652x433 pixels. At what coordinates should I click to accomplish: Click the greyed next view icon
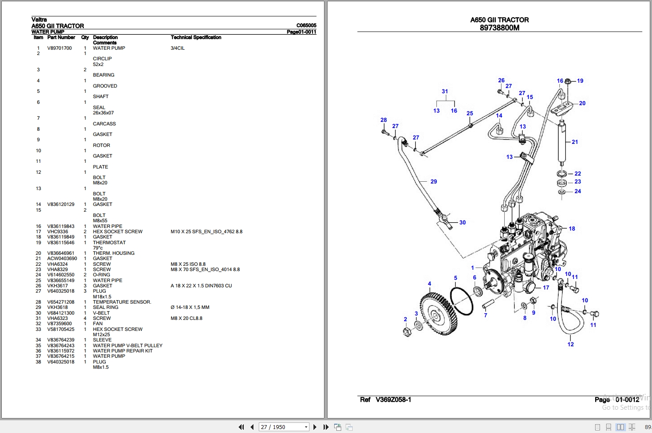pos(349,427)
